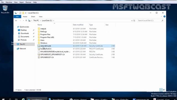Go up one folder level arrow
The width and height of the screenshot is (177, 100).
point(26,21)
